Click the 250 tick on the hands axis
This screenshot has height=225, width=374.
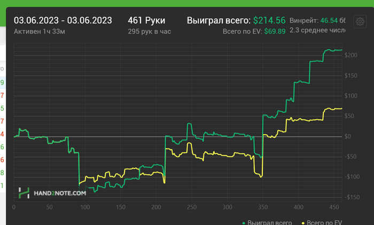click(x=191, y=207)
